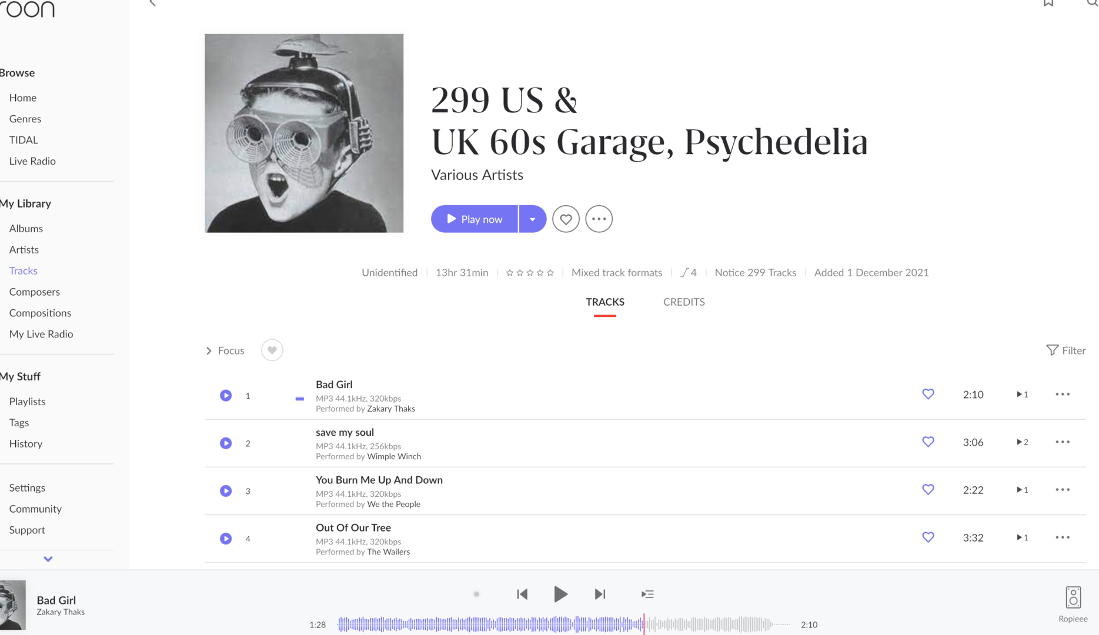The height and width of the screenshot is (635, 1099).
Task: Click the now playing indicator on track 1
Action: [x=300, y=399]
